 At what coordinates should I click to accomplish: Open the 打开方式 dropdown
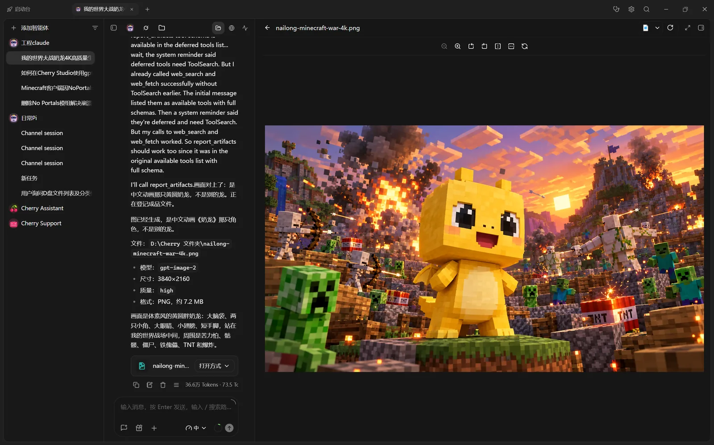214,366
